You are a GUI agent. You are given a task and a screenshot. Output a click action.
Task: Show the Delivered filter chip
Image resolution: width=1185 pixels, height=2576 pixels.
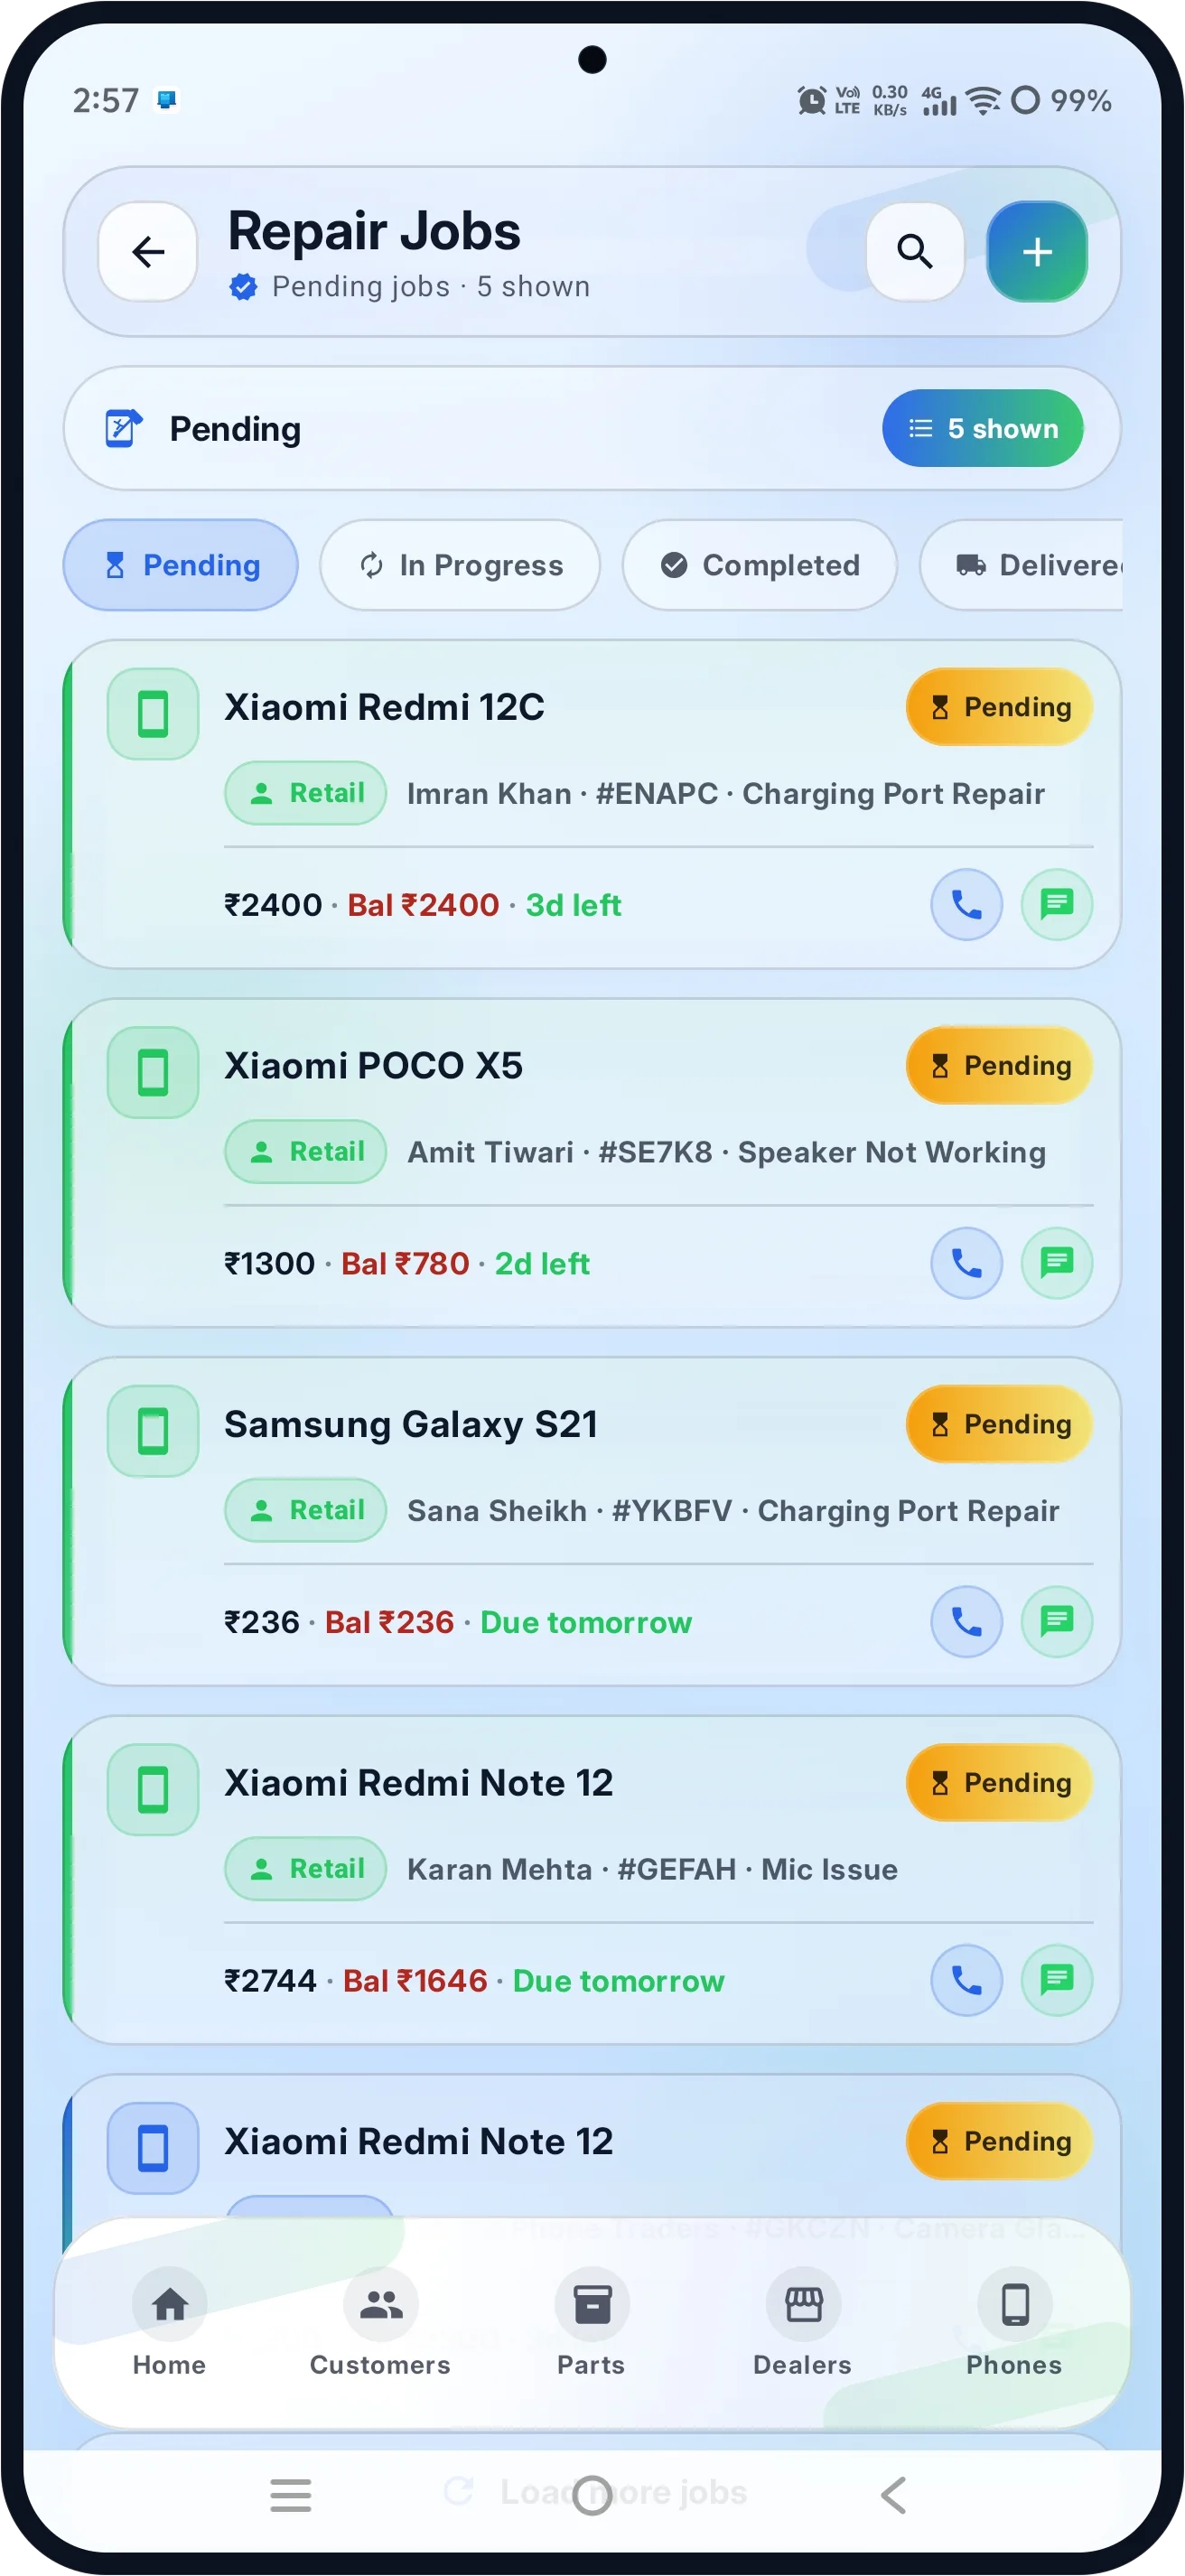point(1022,565)
